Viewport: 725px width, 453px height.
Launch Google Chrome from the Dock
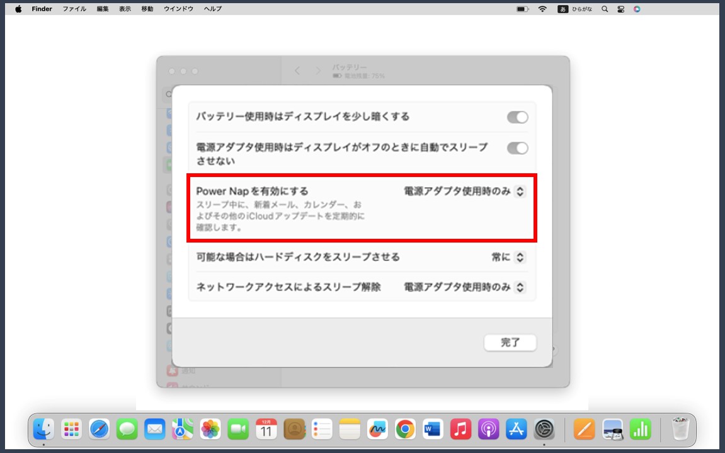tap(405, 430)
